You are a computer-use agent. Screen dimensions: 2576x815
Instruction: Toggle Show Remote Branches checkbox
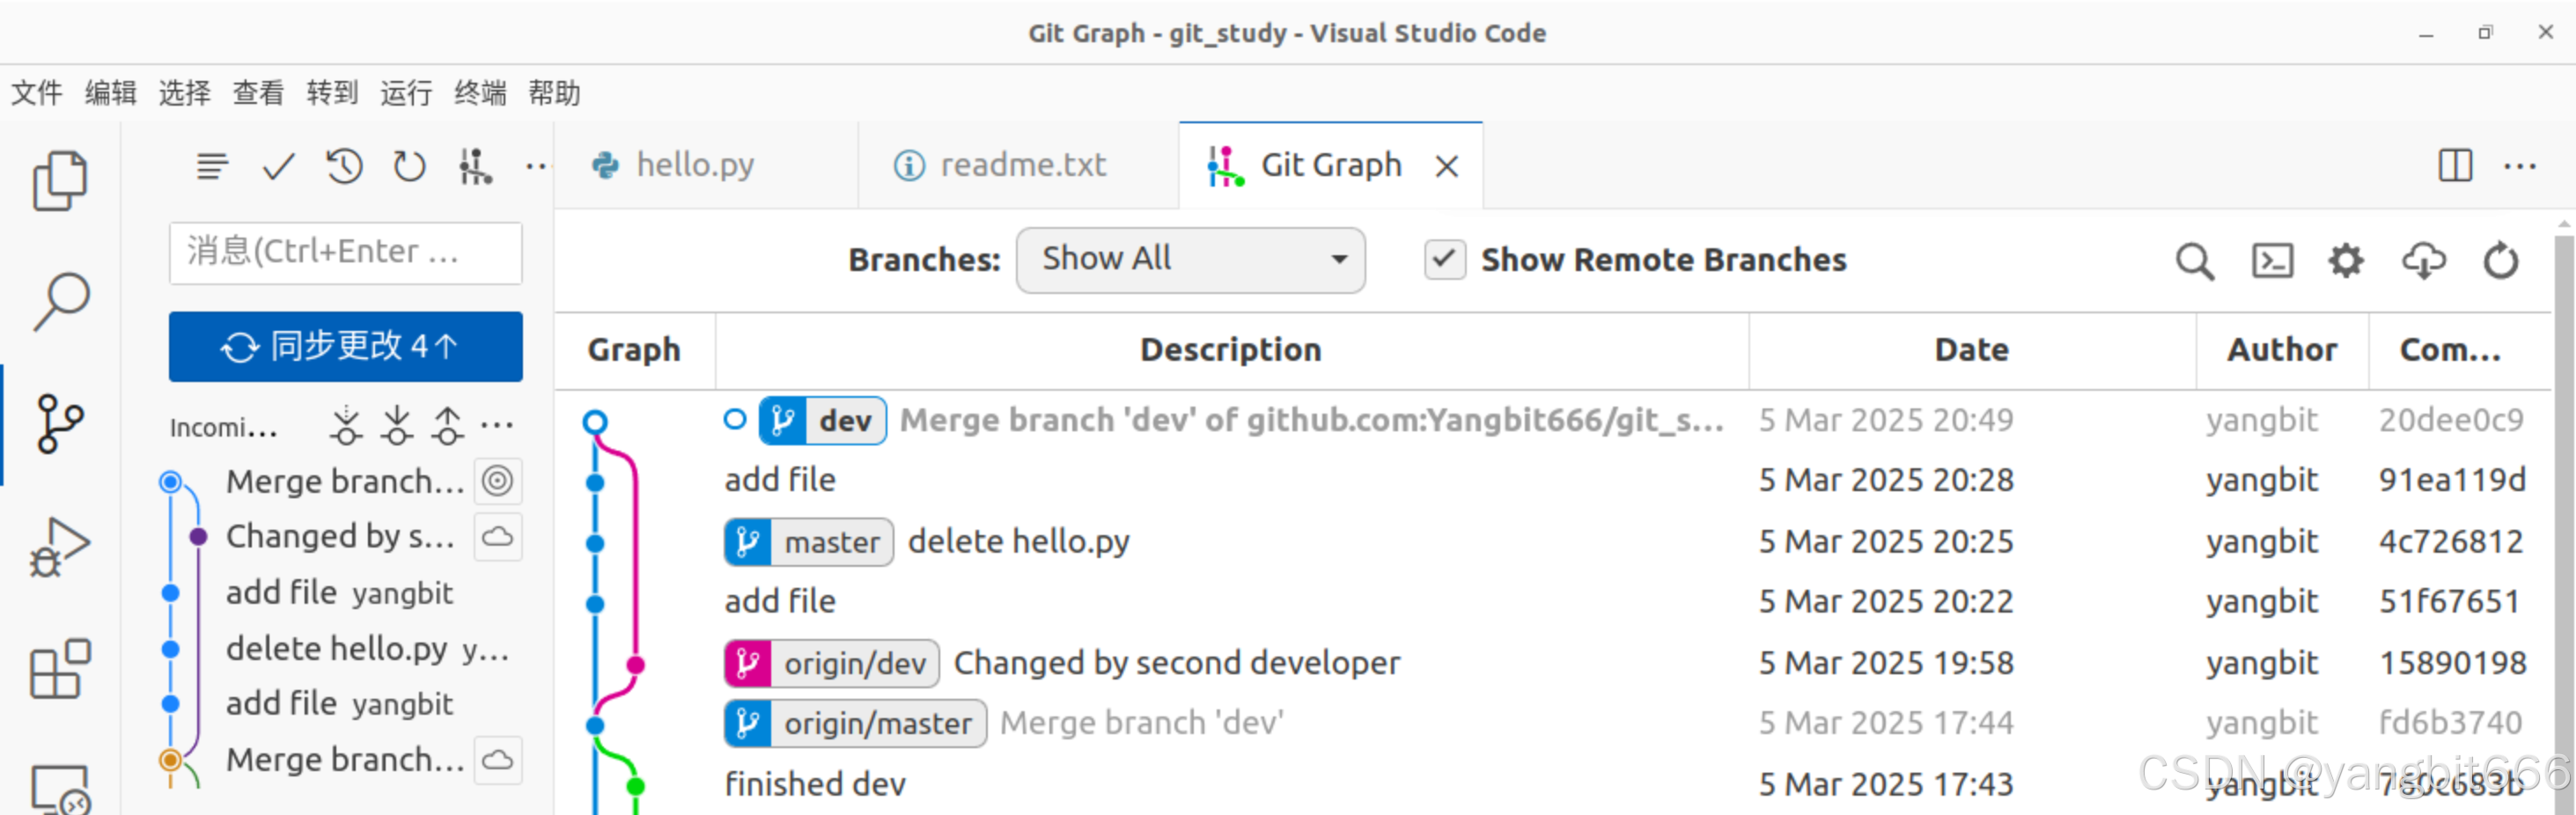coord(1445,260)
